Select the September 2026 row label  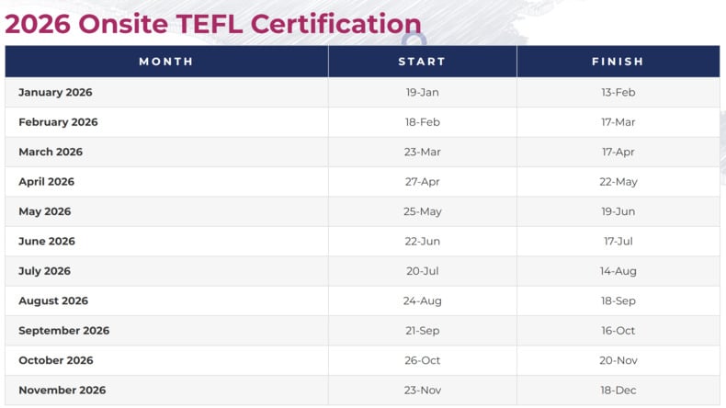coord(63,331)
